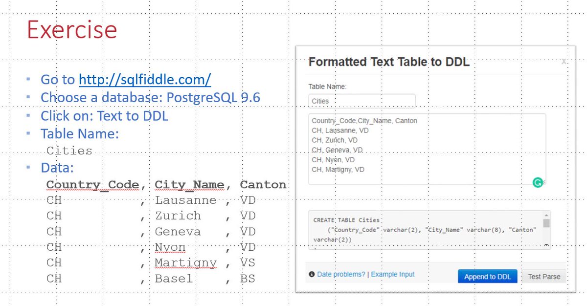Click the header line 'Country_Code,City_Name, Canton' in textarea
587x306 pixels.
(x=364, y=121)
